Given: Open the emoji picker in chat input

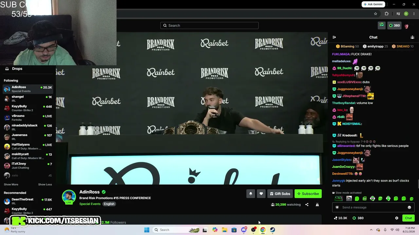Looking at the screenshot, I should click(409, 207).
